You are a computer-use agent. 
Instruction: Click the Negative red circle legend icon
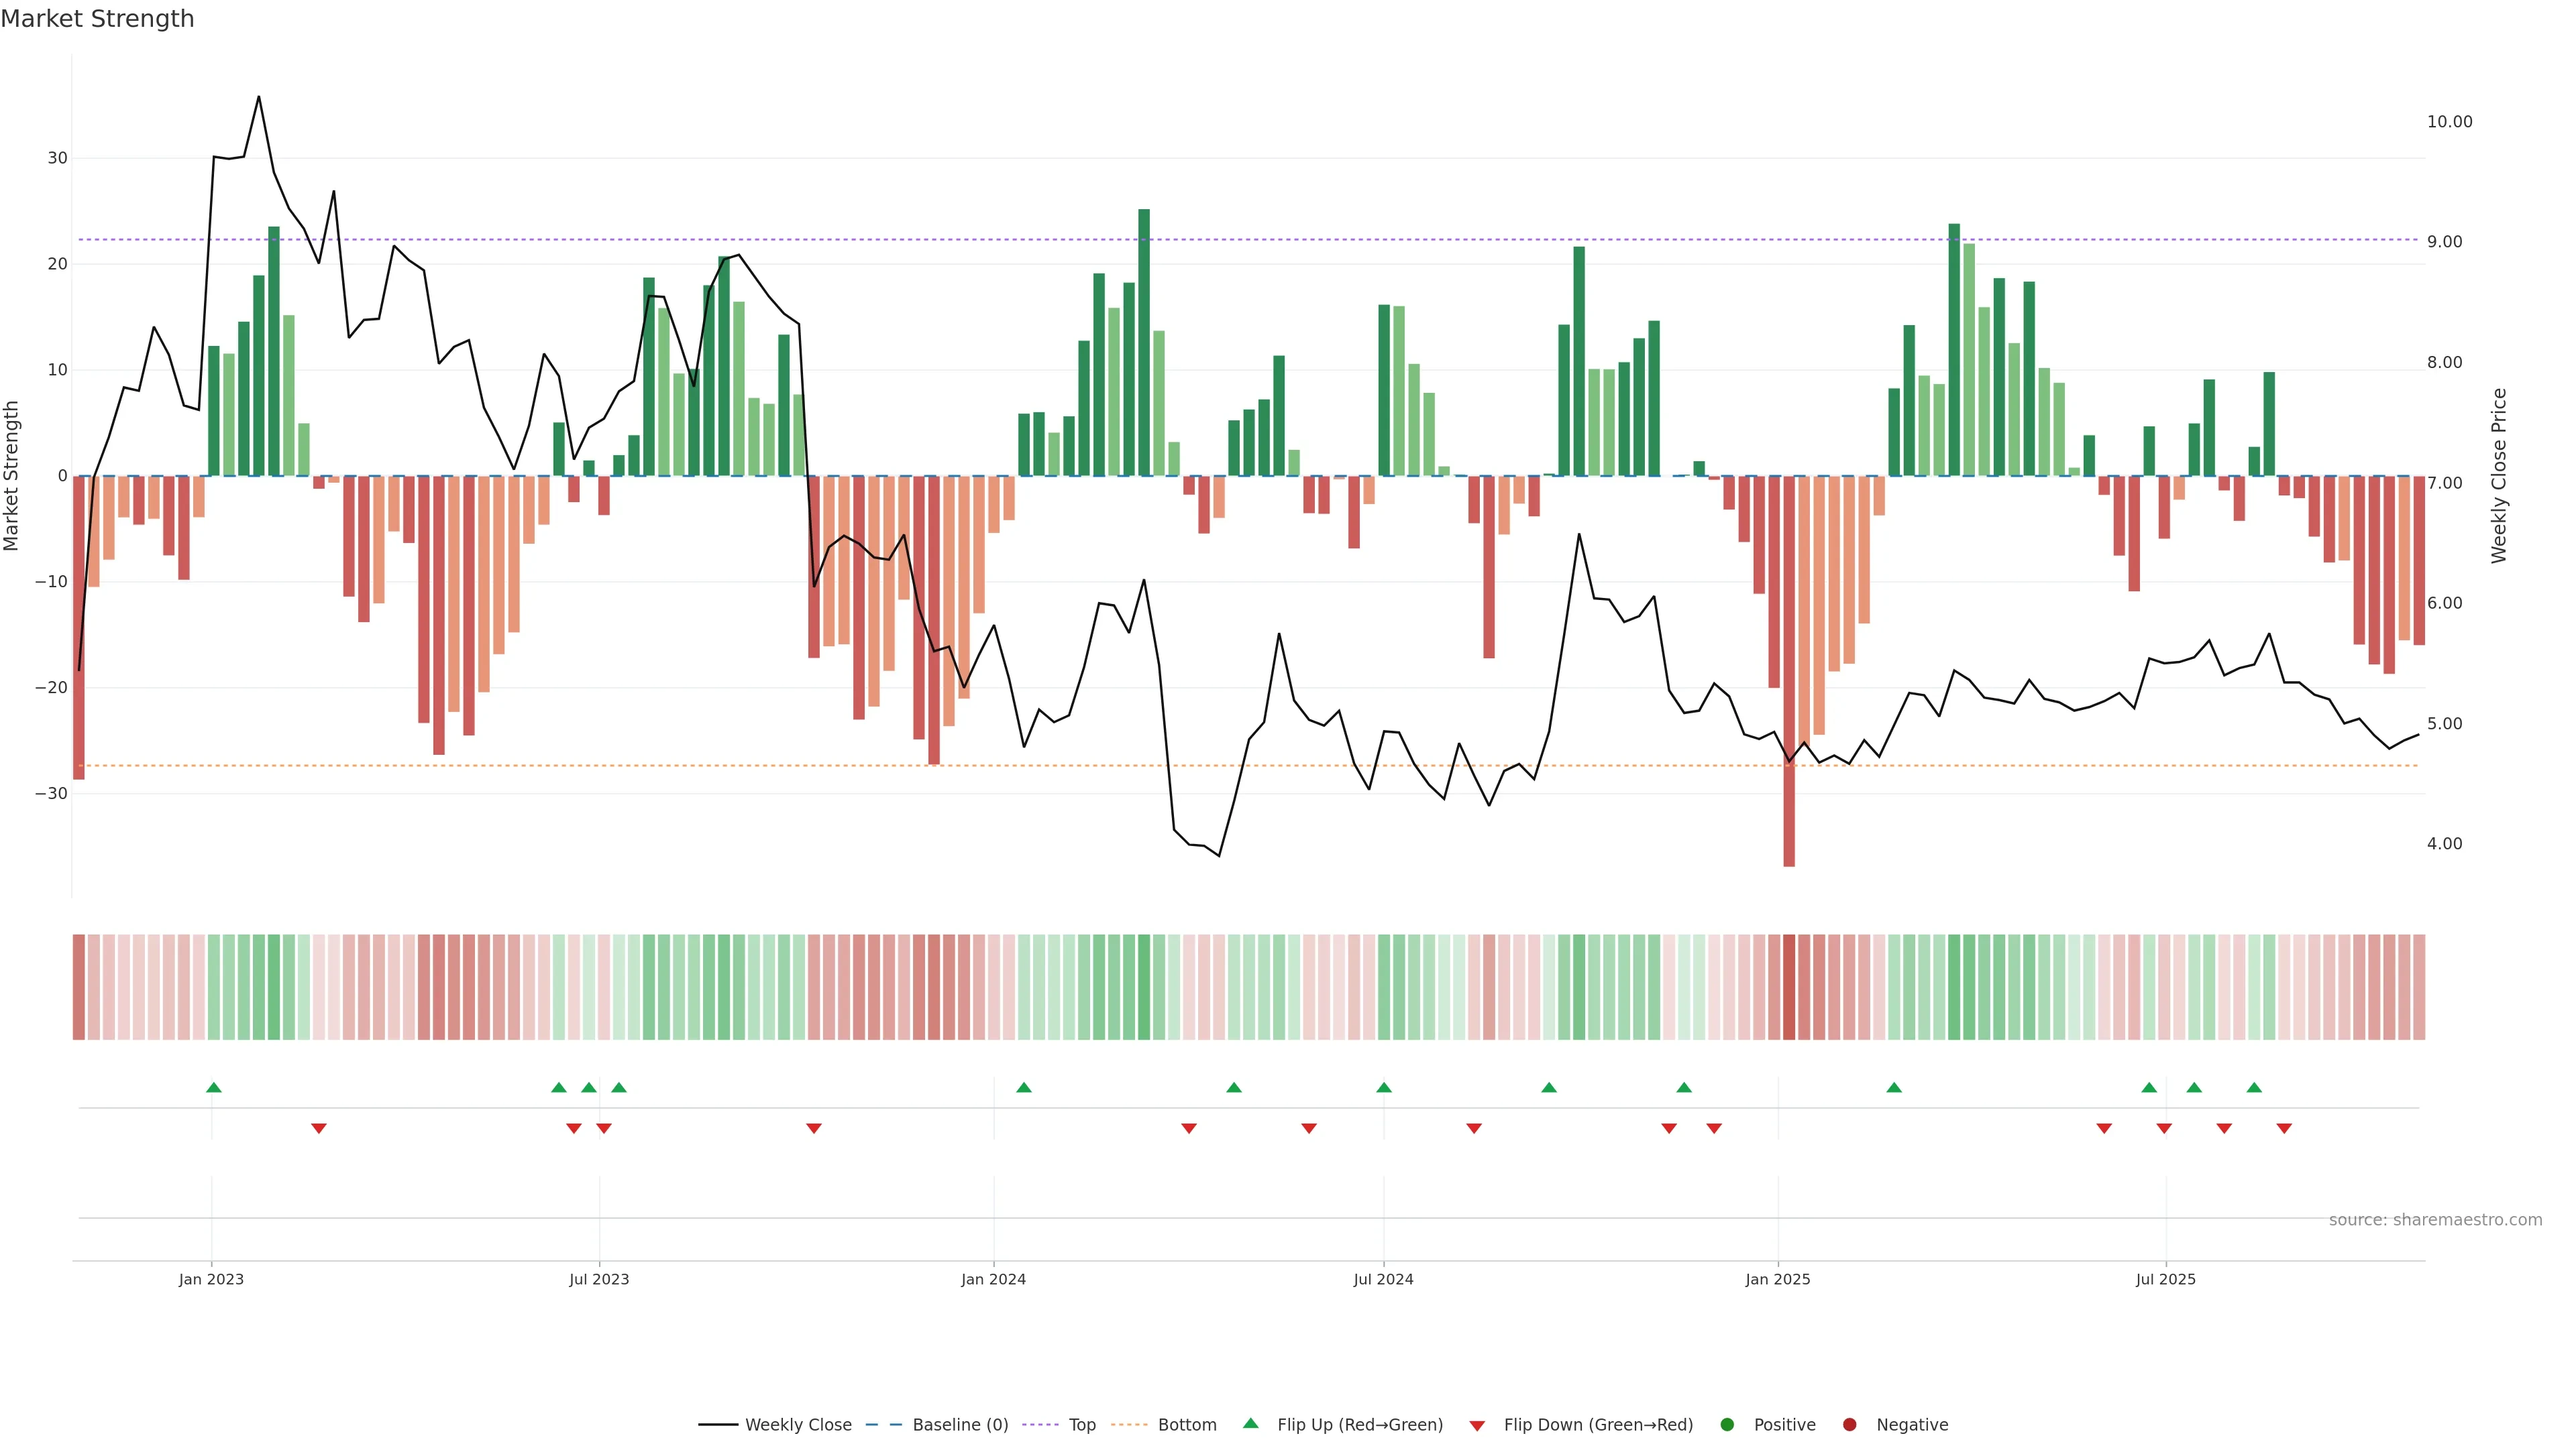(x=1849, y=1425)
